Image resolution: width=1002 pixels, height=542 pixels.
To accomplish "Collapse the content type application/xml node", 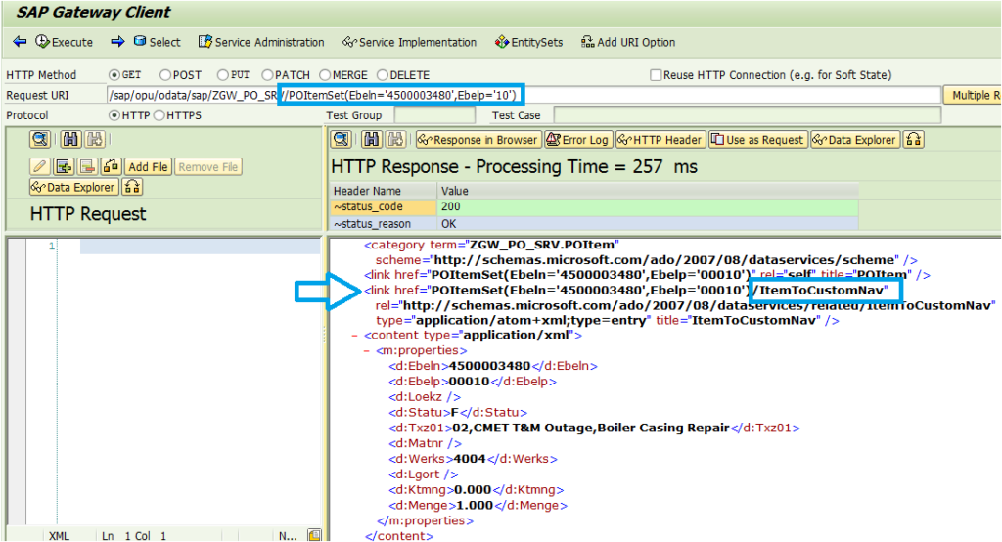I will [354, 336].
